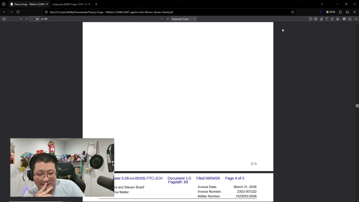This screenshot has width=359, height=202.
Task: Click the 'Matter Number:' label
Action: [209, 196]
